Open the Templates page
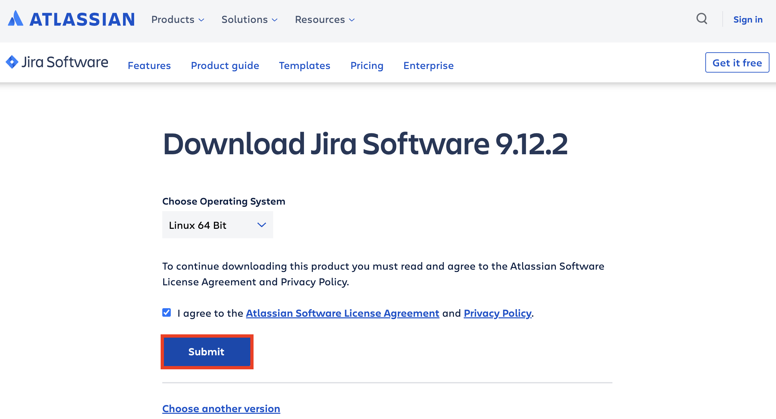776x419 pixels. [305, 65]
